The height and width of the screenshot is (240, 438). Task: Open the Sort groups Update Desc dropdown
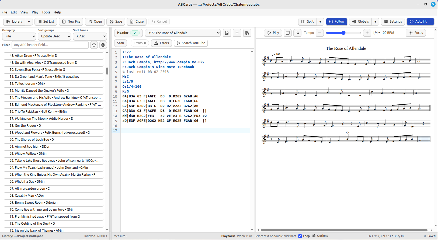pos(54,36)
